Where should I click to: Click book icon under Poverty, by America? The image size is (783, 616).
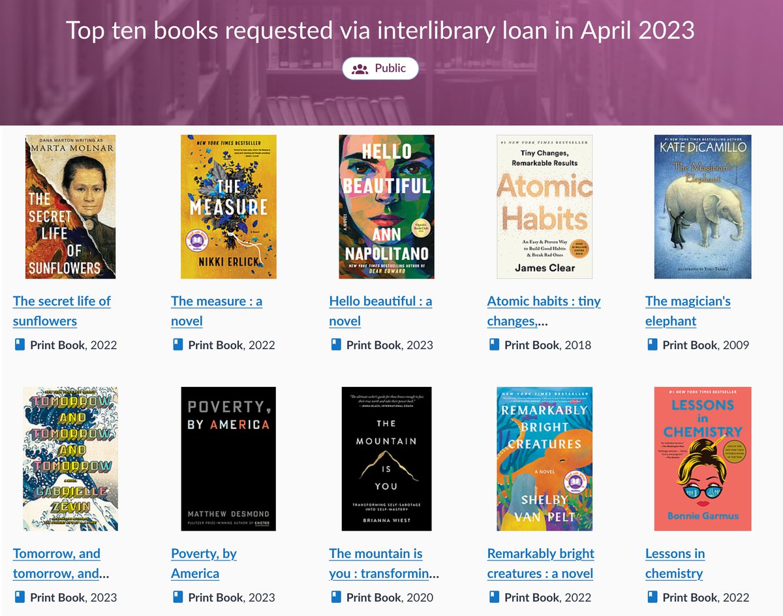point(177,597)
